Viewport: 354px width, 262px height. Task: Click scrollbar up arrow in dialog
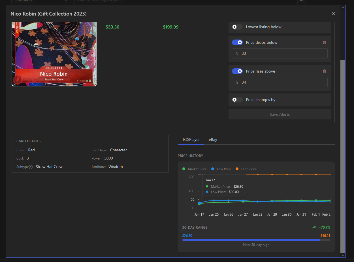click(x=343, y=7)
